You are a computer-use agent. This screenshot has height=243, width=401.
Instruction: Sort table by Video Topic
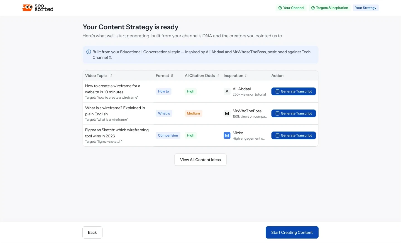[111, 76]
